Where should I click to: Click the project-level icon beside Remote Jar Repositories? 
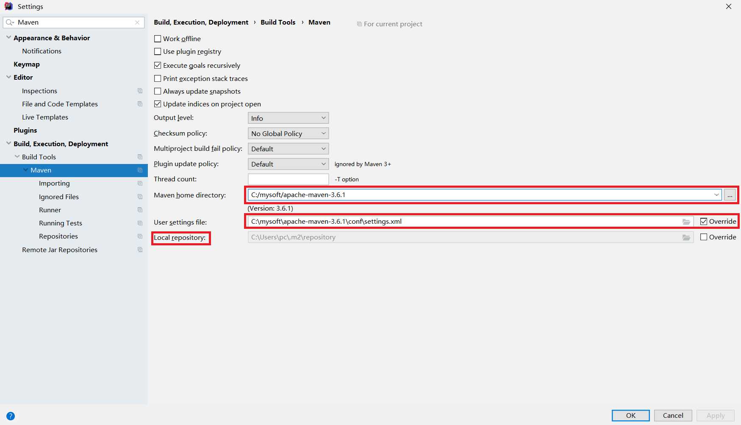(140, 250)
